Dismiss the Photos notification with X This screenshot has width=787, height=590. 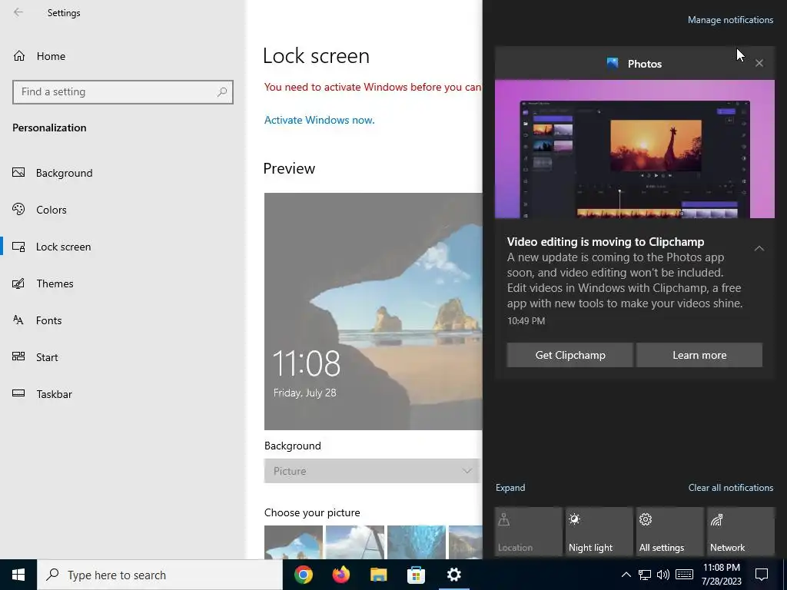tap(759, 63)
